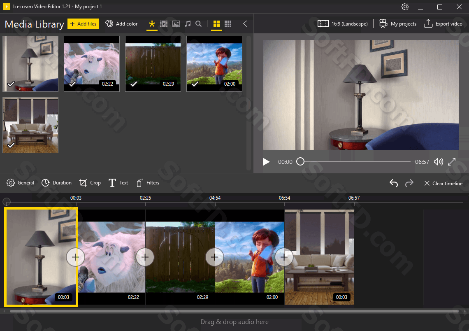Collapse the Media Library panel
Viewport: 469px width, 331px height.
(245, 23)
